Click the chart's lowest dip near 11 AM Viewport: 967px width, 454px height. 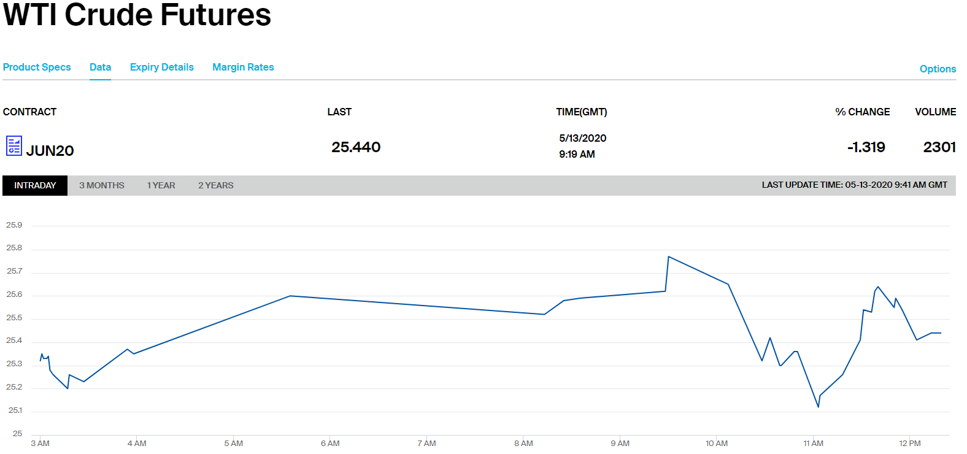[x=818, y=407]
